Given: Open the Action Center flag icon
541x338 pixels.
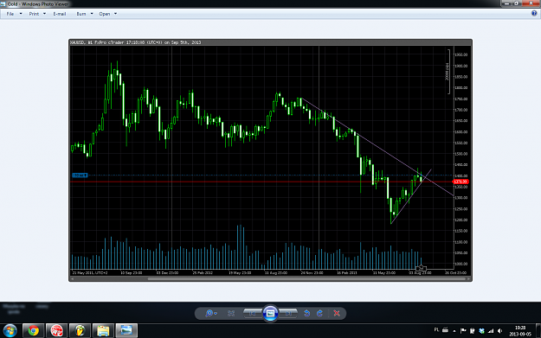Looking at the screenshot, I should pyautogui.click(x=463, y=331).
